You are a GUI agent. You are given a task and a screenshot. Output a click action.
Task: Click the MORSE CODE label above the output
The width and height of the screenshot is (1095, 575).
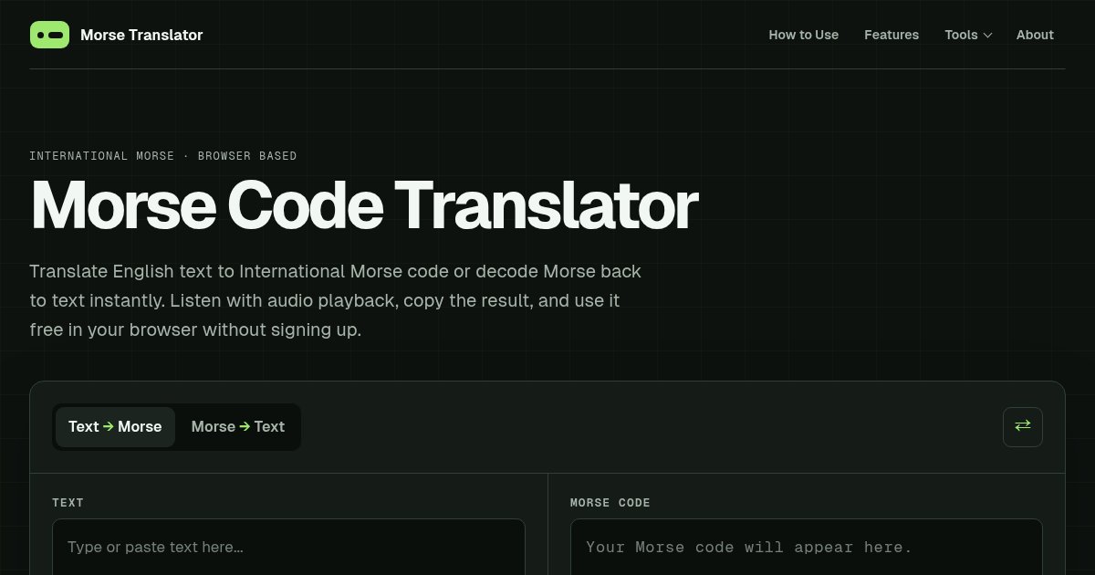point(610,503)
